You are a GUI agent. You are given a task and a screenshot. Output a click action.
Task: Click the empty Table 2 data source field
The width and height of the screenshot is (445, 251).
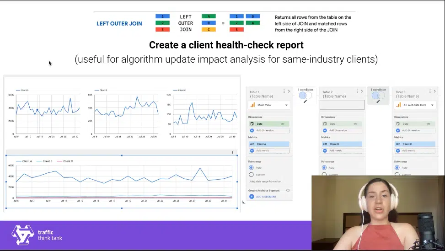click(342, 105)
